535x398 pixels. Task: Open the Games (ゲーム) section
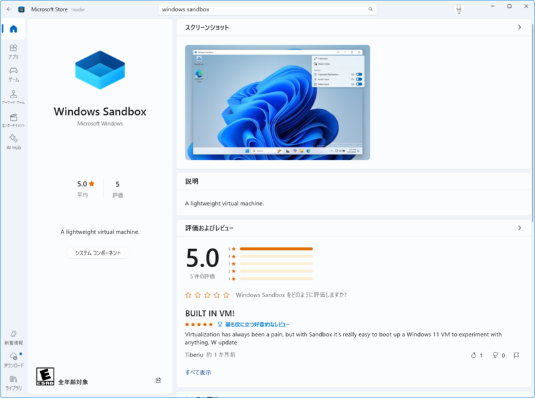coord(13,74)
